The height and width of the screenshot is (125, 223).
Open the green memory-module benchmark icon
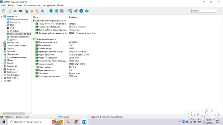point(21,11)
